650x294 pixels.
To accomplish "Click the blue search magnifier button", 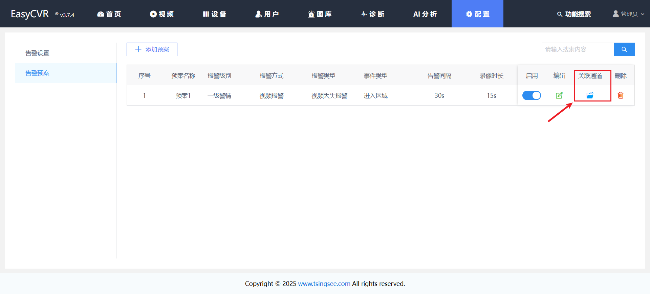I will [x=624, y=49].
